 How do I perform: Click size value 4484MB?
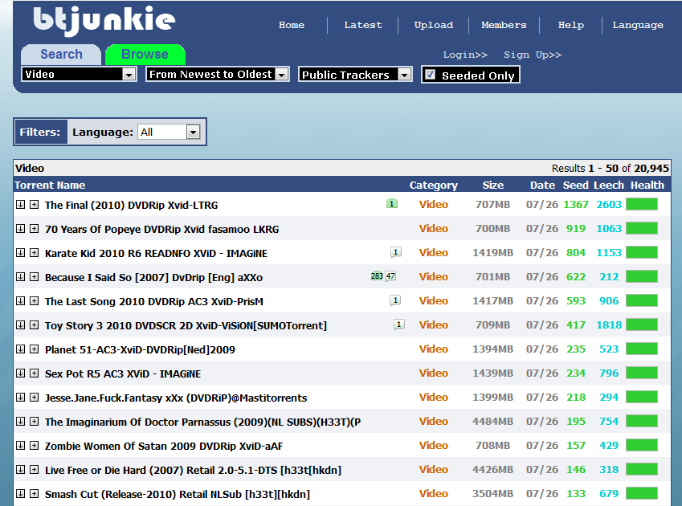point(492,421)
